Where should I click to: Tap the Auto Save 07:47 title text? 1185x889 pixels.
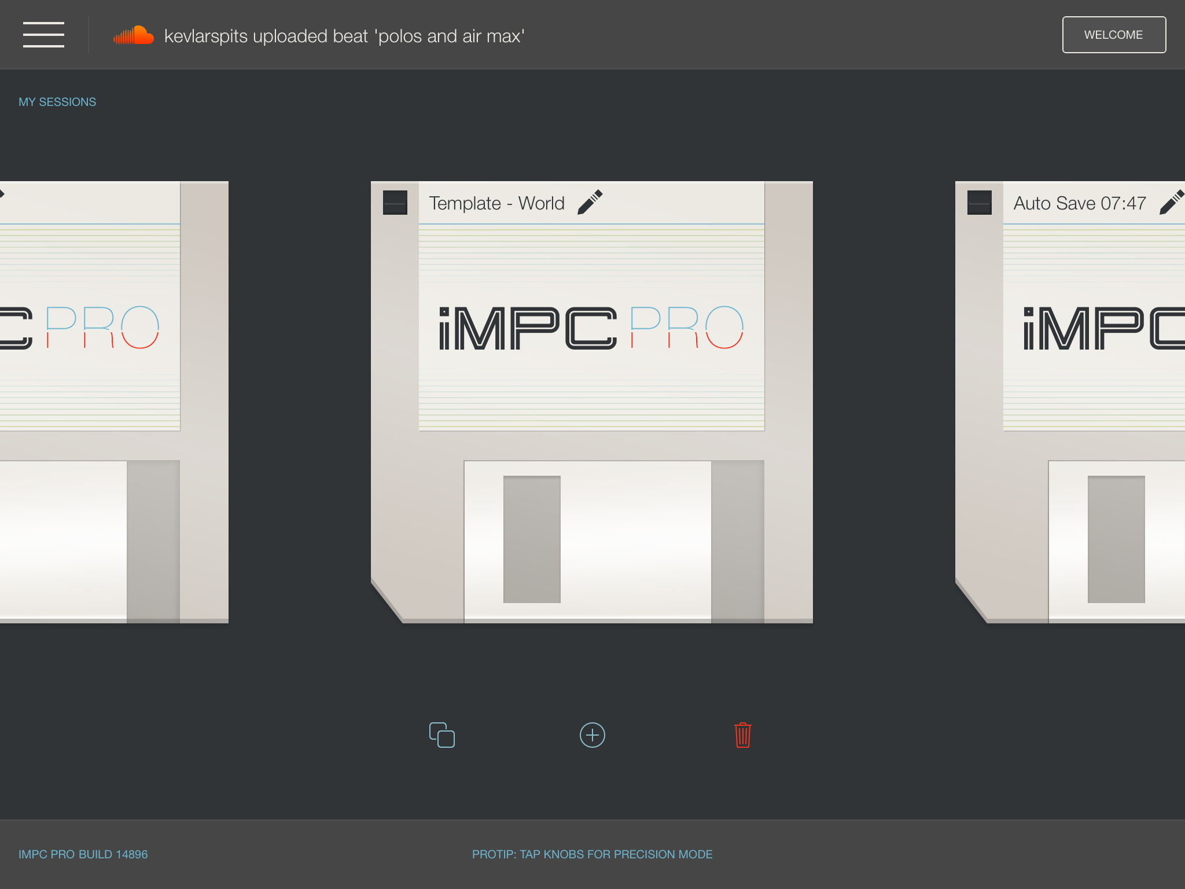[1080, 203]
